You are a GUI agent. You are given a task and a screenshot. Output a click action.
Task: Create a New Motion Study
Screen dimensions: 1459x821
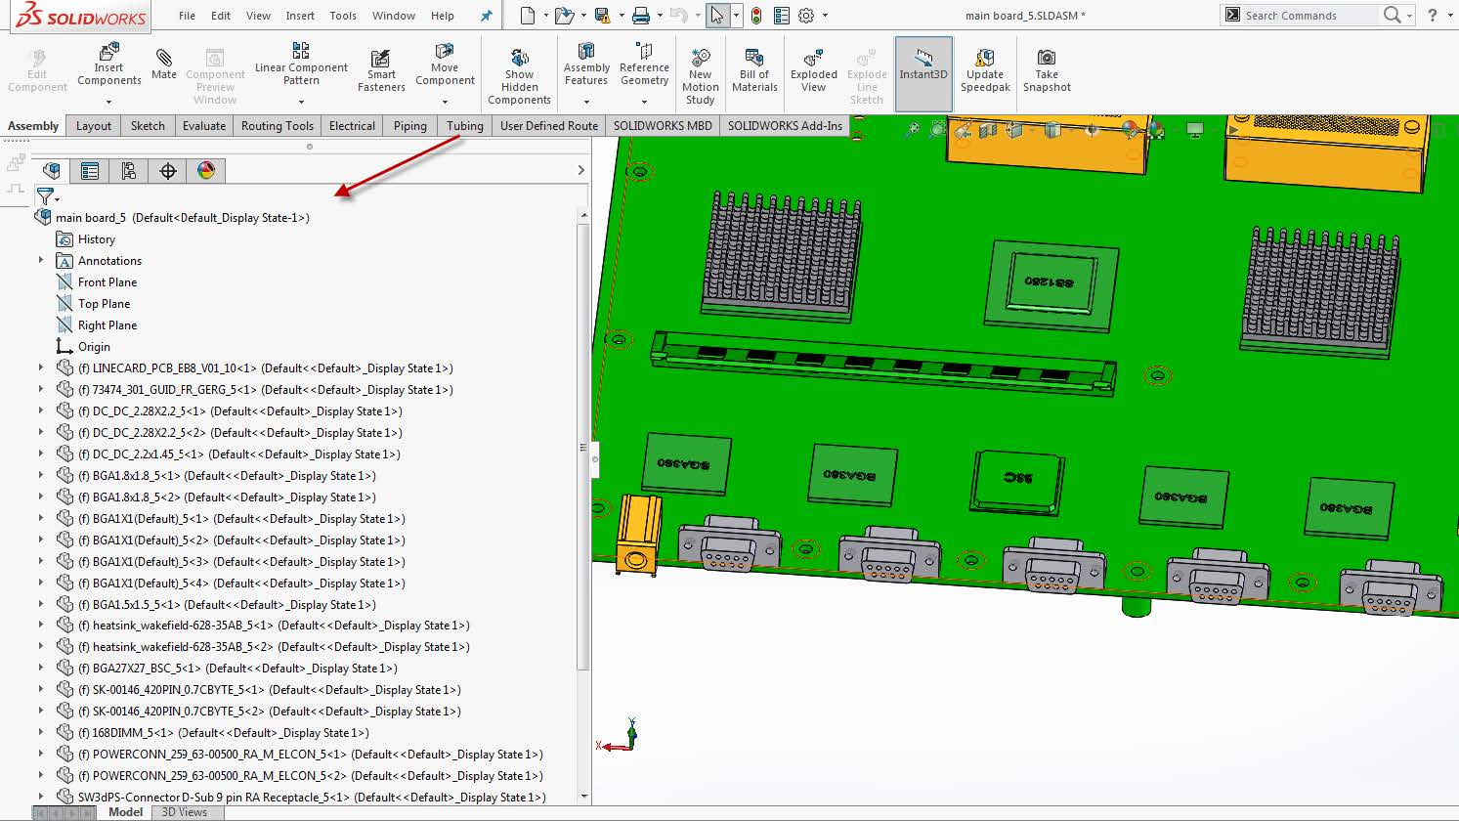coord(700,68)
